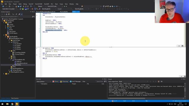This screenshot has height=106, width=189.
Task: Open the PLC menu
Action: 52,4
